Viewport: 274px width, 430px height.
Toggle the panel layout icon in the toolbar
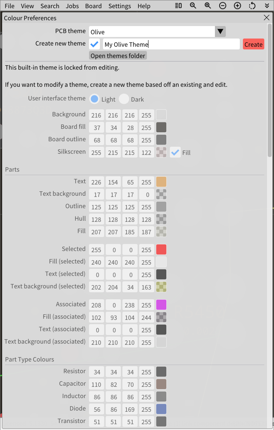[x=178, y=5]
